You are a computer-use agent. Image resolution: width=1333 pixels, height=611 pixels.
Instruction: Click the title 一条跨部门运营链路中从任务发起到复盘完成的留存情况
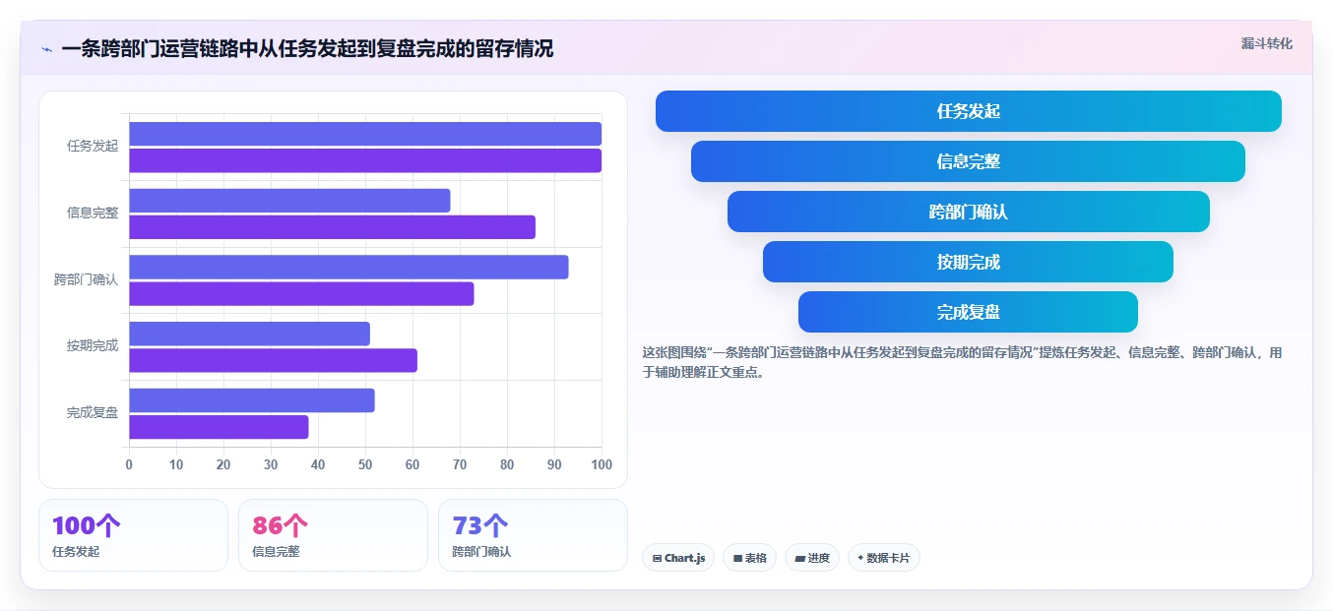coord(307,48)
